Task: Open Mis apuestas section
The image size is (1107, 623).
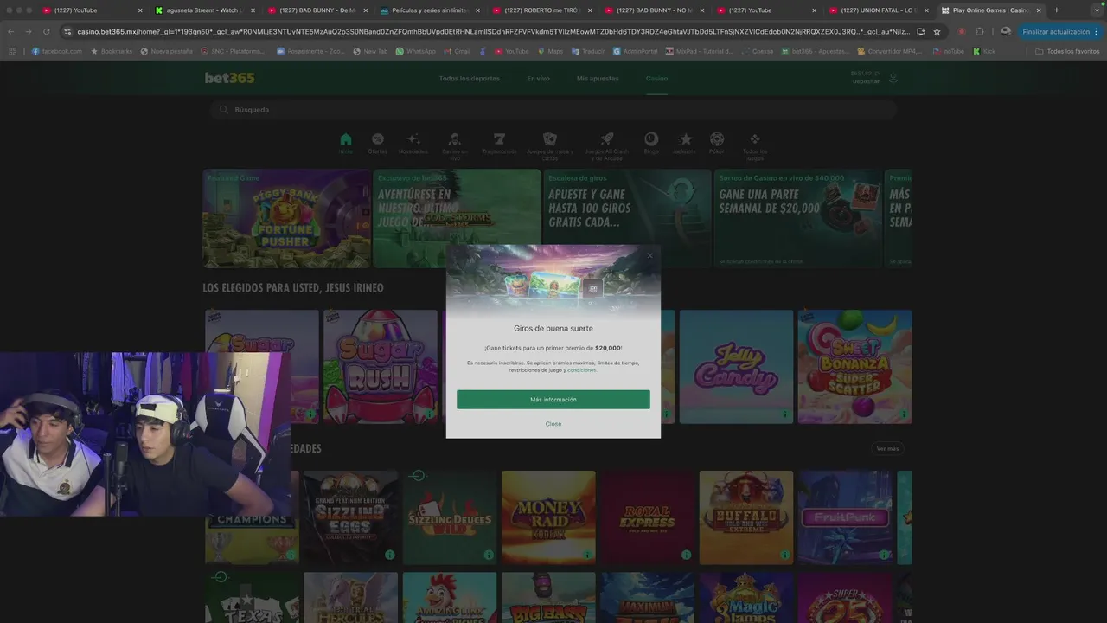Action: pyautogui.click(x=598, y=79)
